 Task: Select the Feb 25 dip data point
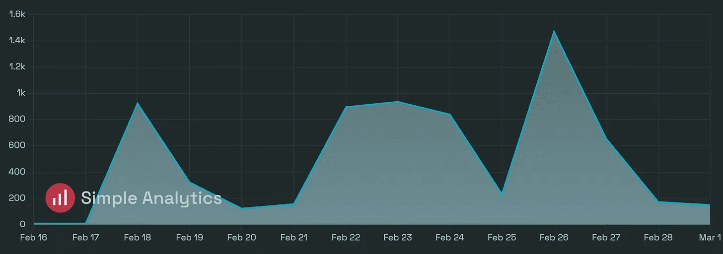point(502,192)
